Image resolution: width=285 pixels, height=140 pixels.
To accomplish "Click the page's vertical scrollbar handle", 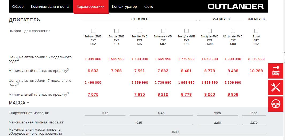I will [x=284, y=57].
